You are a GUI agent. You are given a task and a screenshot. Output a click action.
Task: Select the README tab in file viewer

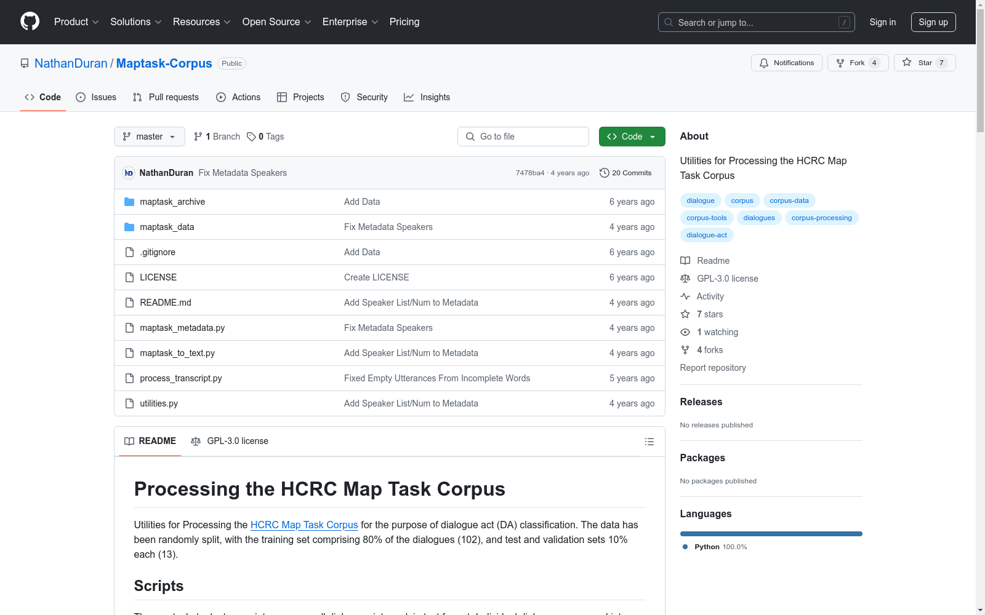click(x=150, y=441)
